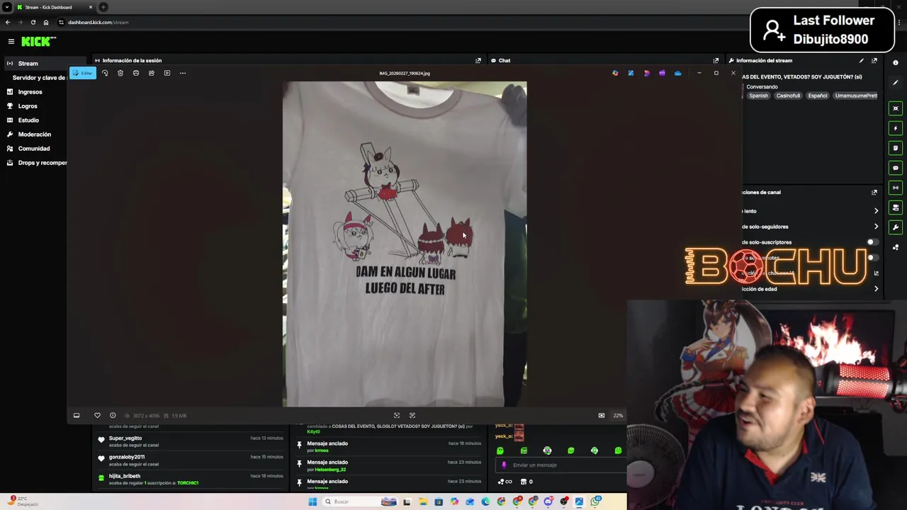Open Drops y recompensas in sidebar
The width and height of the screenshot is (907, 510).
tap(37, 163)
